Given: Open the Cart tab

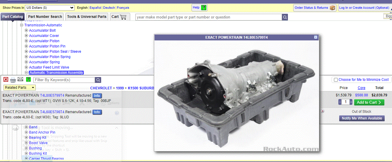Looking at the screenshot, I should [120, 17].
